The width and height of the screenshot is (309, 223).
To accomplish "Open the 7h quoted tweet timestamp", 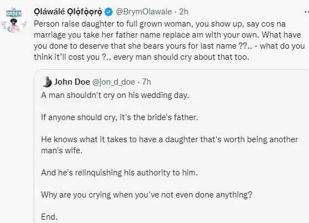I will (147, 82).
